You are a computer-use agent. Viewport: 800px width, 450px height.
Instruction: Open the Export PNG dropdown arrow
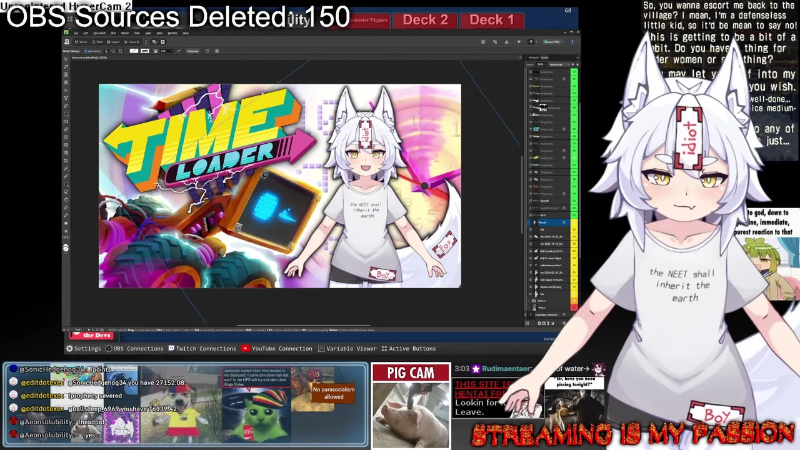(x=562, y=42)
